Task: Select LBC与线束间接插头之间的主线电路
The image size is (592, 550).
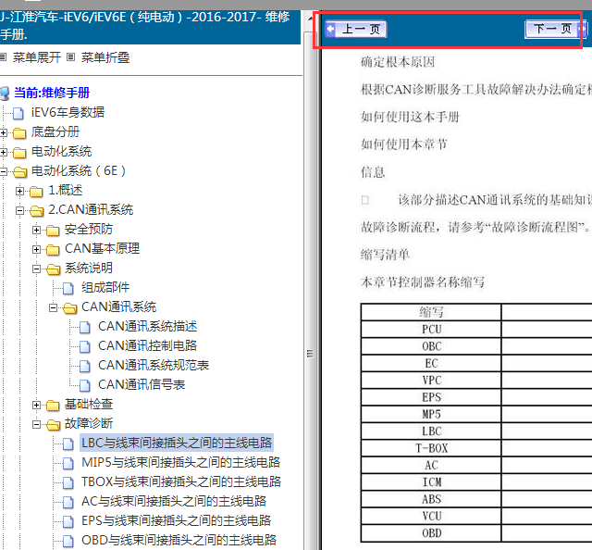Action: click(177, 443)
